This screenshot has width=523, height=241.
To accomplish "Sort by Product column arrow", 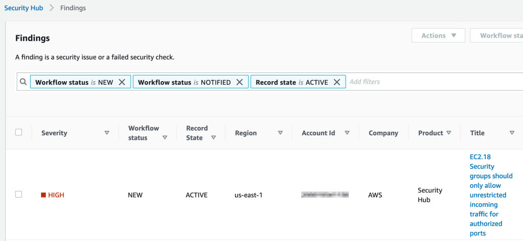I will point(448,133).
